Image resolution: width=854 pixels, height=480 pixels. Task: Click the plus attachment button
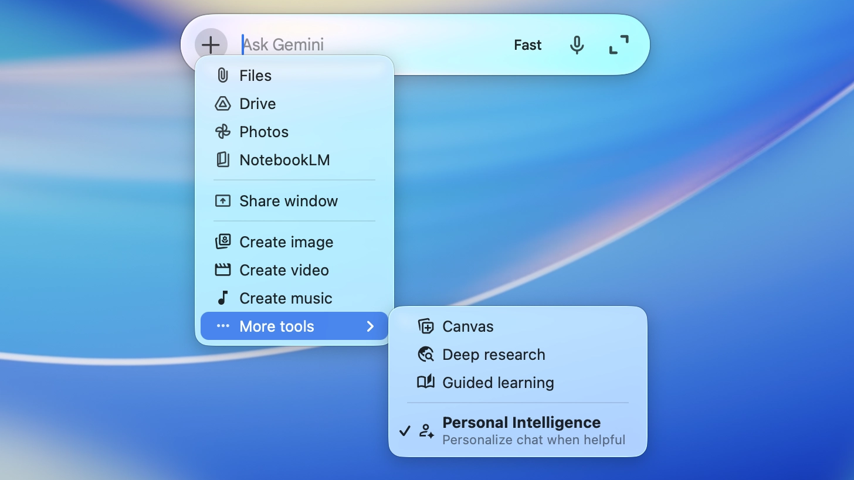pos(211,45)
